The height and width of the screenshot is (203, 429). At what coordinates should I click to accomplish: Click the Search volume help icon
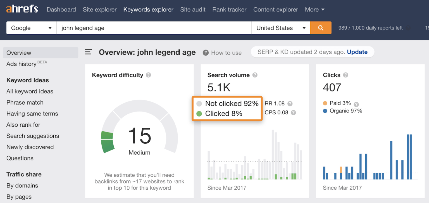coord(255,75)
